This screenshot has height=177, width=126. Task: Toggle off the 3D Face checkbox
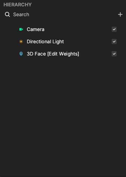114,54
